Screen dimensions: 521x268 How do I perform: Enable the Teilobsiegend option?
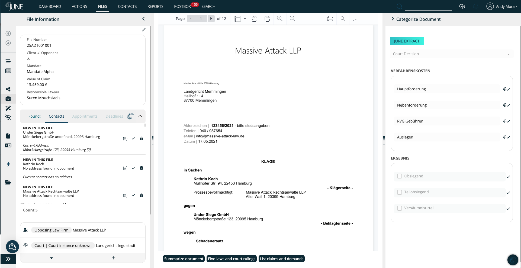tap(400, 192)
